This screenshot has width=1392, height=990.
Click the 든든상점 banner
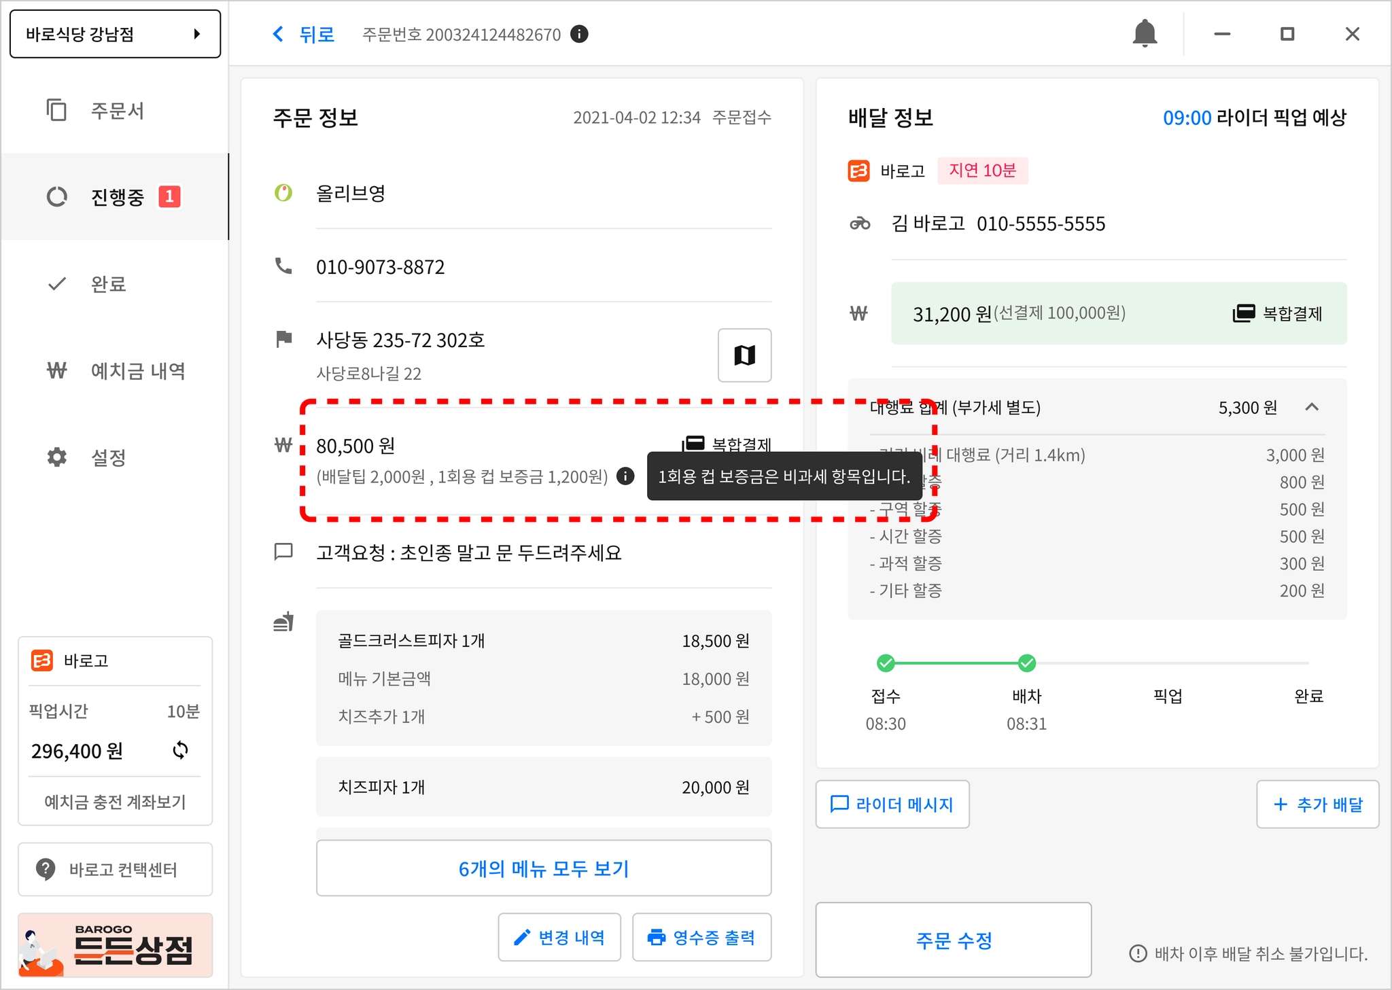[115, 945]
